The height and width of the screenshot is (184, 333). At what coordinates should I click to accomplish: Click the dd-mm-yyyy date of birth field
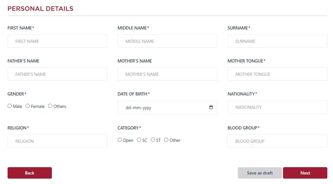pos(167,107)
